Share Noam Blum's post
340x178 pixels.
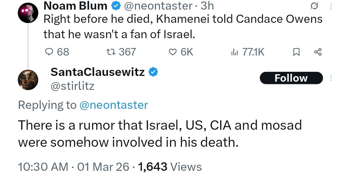(x=318, y=52)
